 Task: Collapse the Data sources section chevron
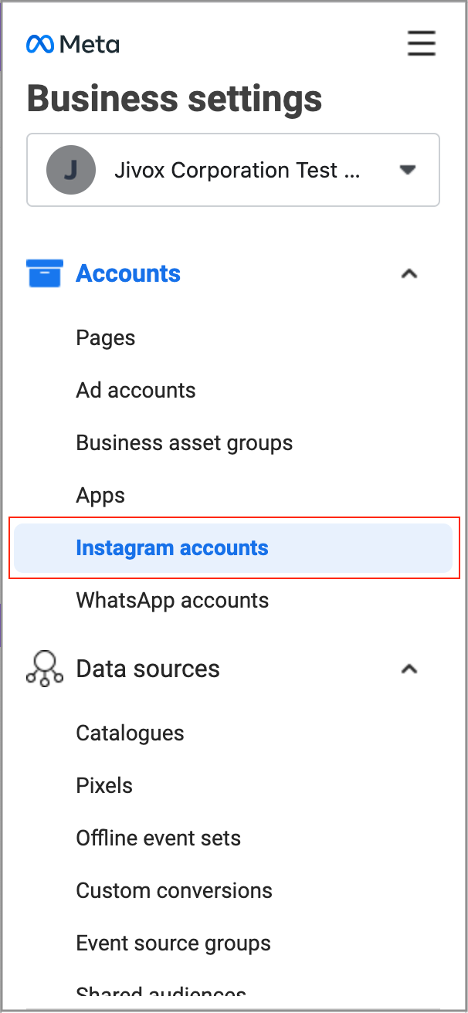409,669
